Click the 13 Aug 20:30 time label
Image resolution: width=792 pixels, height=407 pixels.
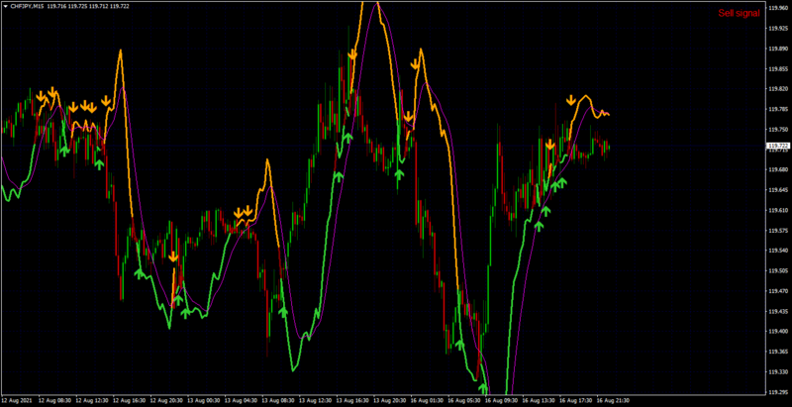coord(390,400)
